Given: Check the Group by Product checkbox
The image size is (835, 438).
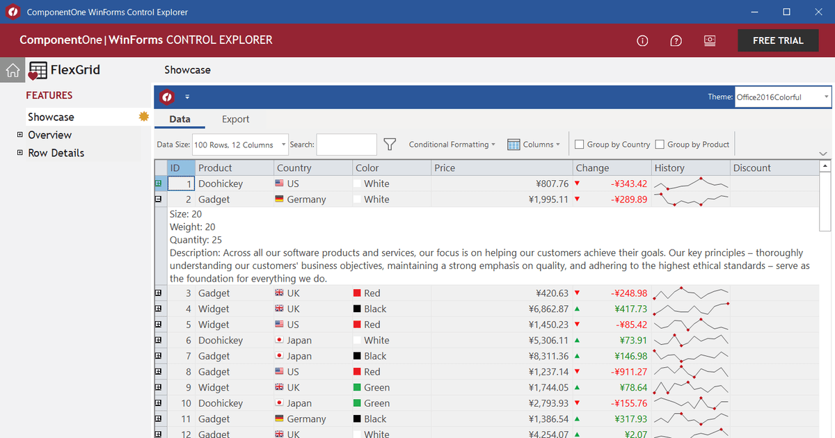Looking at the screenshot, I should [660, 145].
